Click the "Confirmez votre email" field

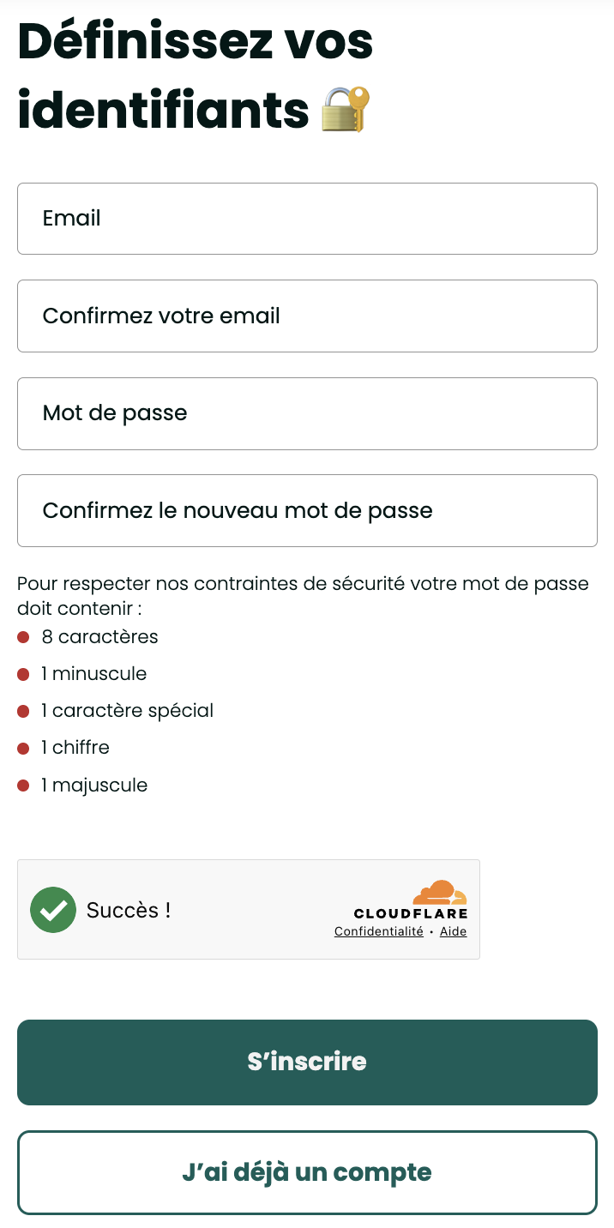click(x=307, y=316)
